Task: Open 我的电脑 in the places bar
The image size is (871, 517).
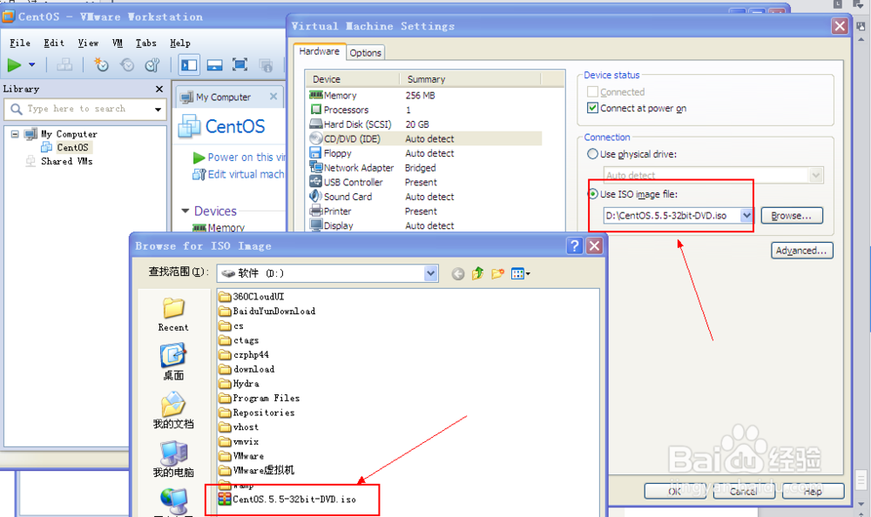Action: tap(173, 460)
